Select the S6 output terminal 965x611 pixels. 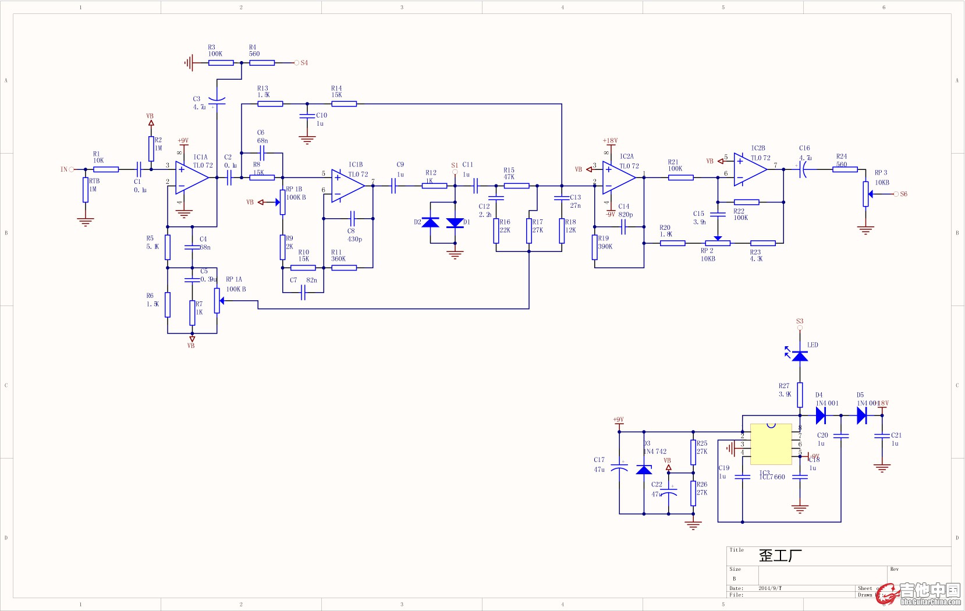point(896,194)
